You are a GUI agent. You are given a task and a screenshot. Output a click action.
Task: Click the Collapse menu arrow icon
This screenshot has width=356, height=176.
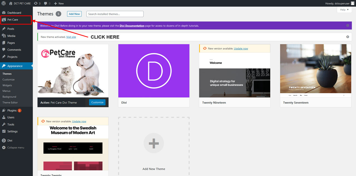tap(4, 148)
